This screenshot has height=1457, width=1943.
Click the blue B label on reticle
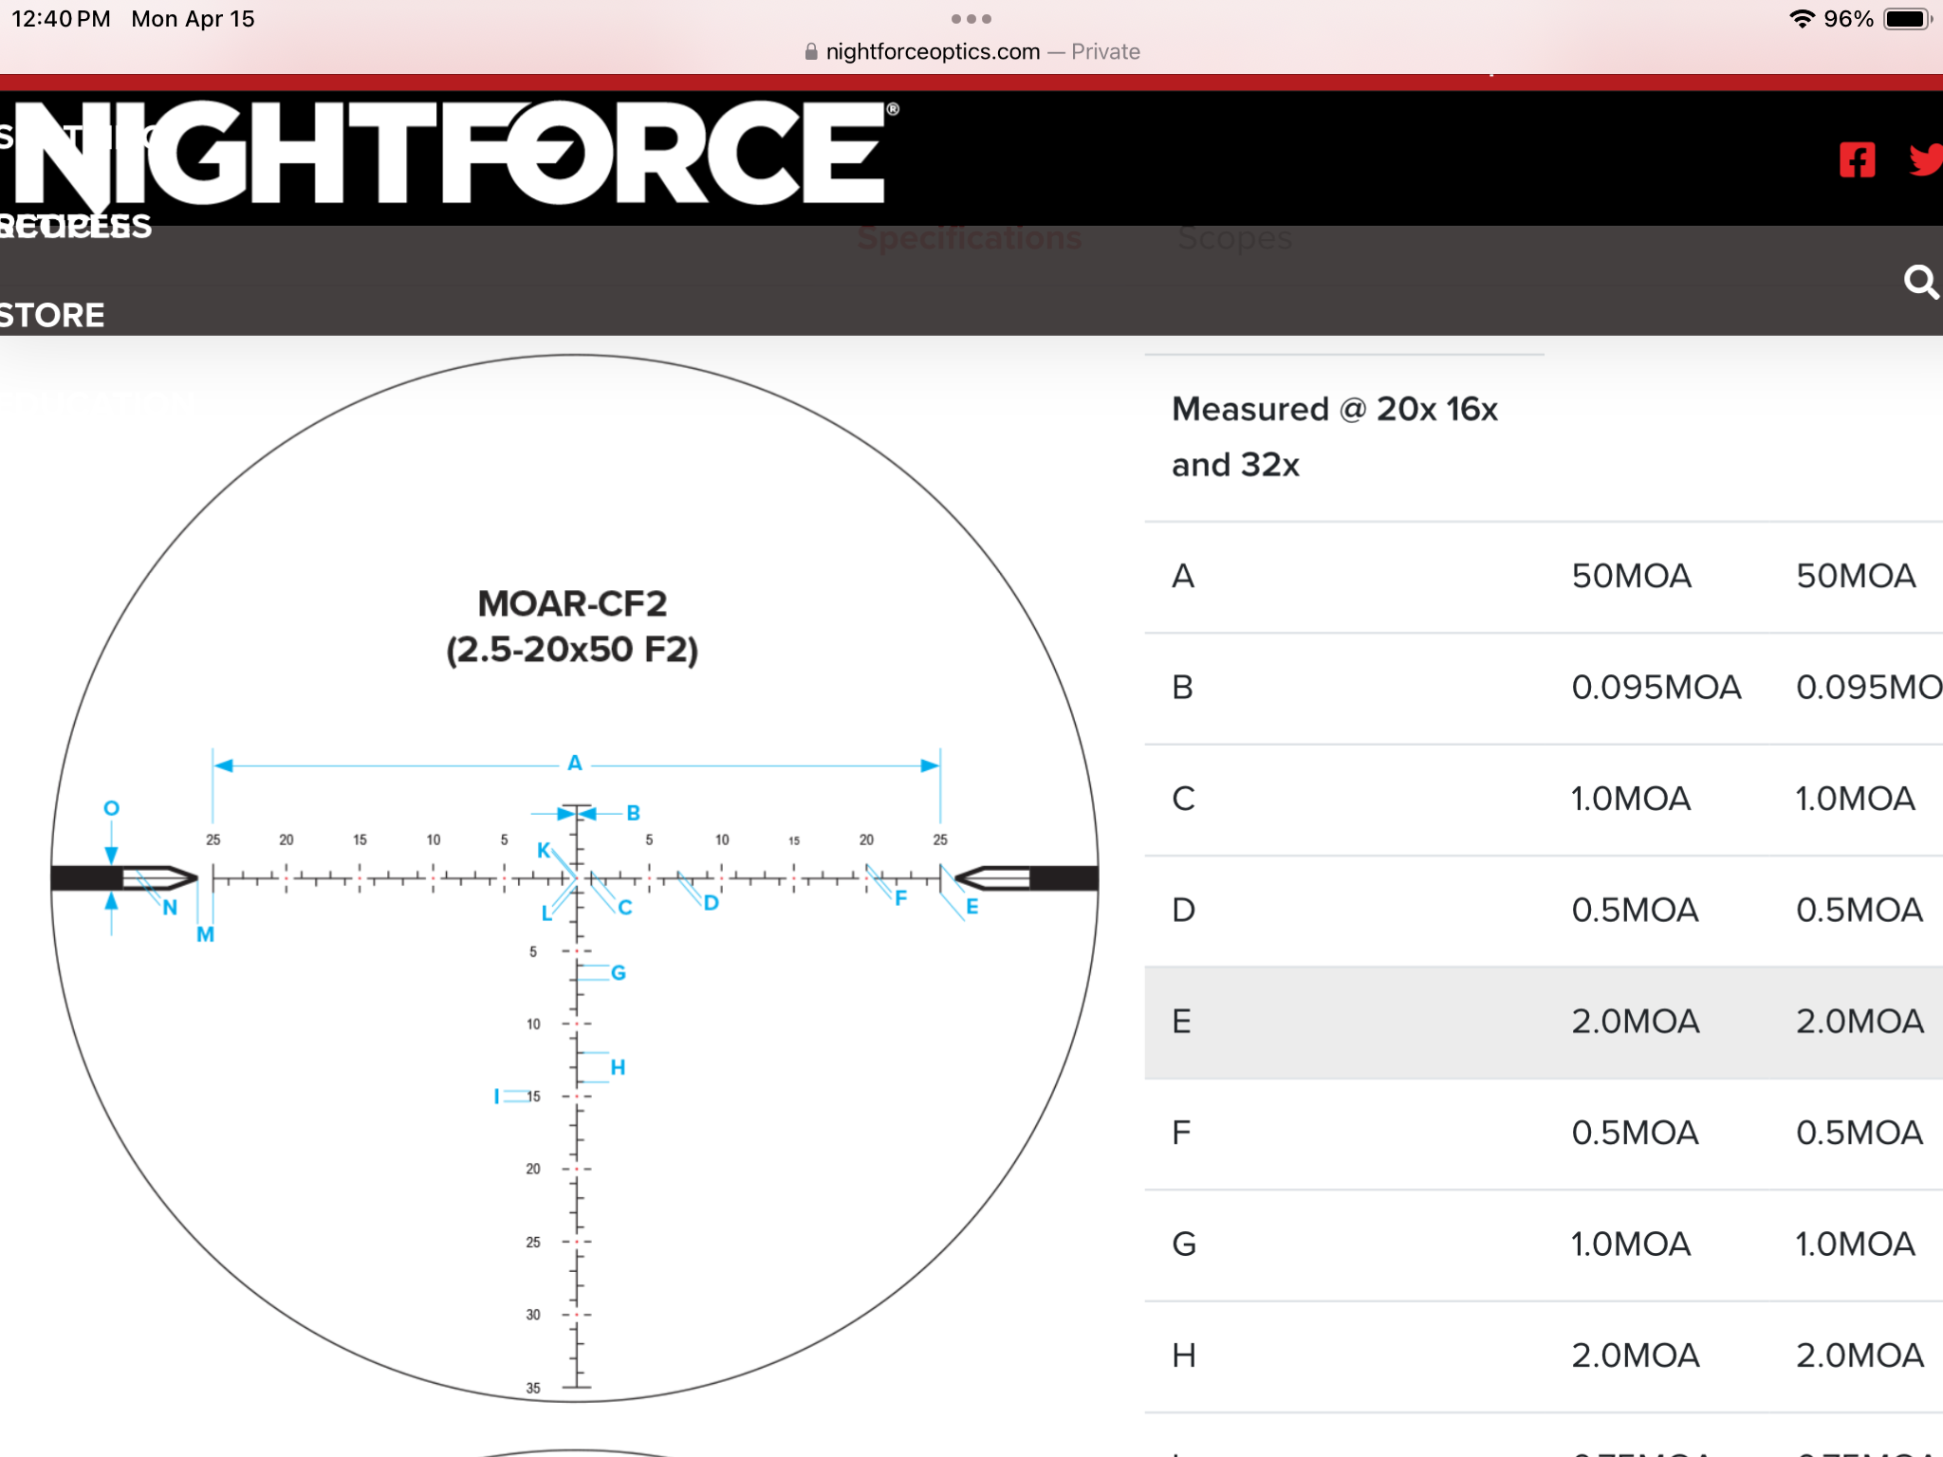(x=634, y=813)
